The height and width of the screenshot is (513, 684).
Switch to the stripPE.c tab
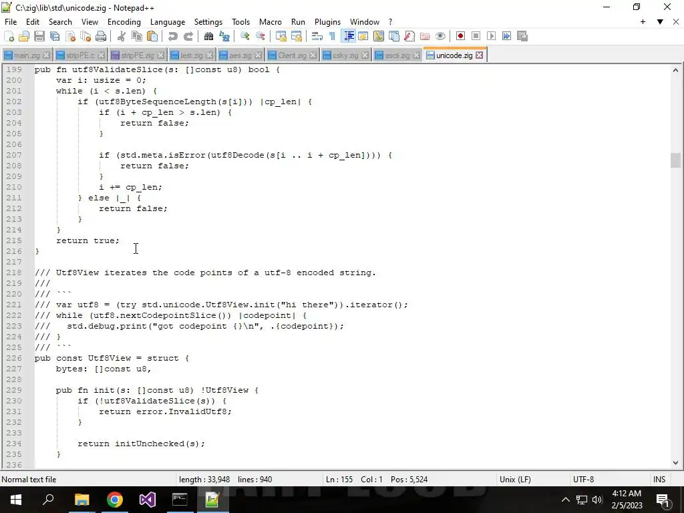[x=80, y=55]
